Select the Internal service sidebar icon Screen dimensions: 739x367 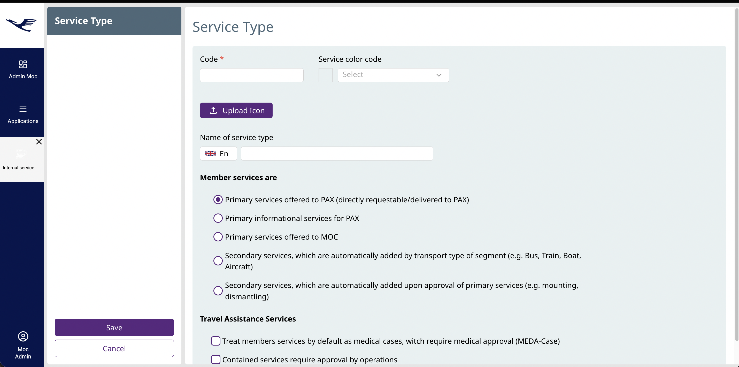click(21, 154)
